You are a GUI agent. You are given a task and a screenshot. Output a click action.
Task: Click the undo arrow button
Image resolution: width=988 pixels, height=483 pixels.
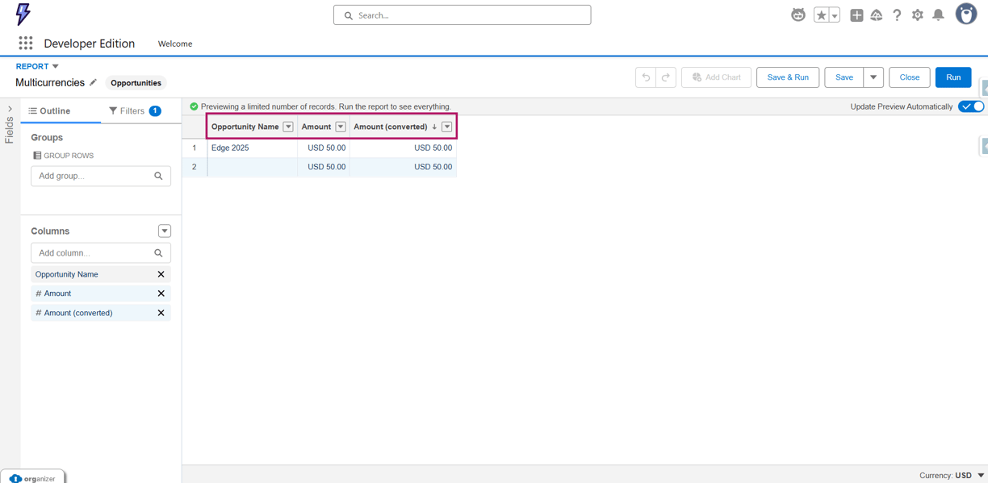tap(646, 77)
